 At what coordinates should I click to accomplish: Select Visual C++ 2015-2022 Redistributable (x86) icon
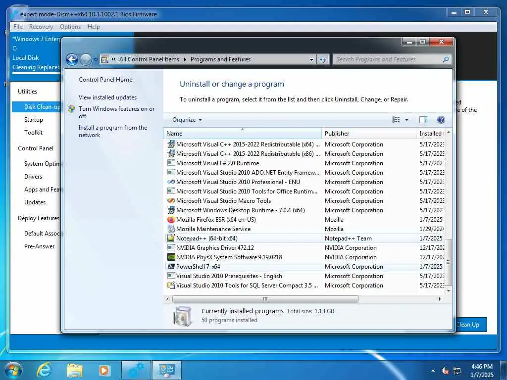pos(171,154)
